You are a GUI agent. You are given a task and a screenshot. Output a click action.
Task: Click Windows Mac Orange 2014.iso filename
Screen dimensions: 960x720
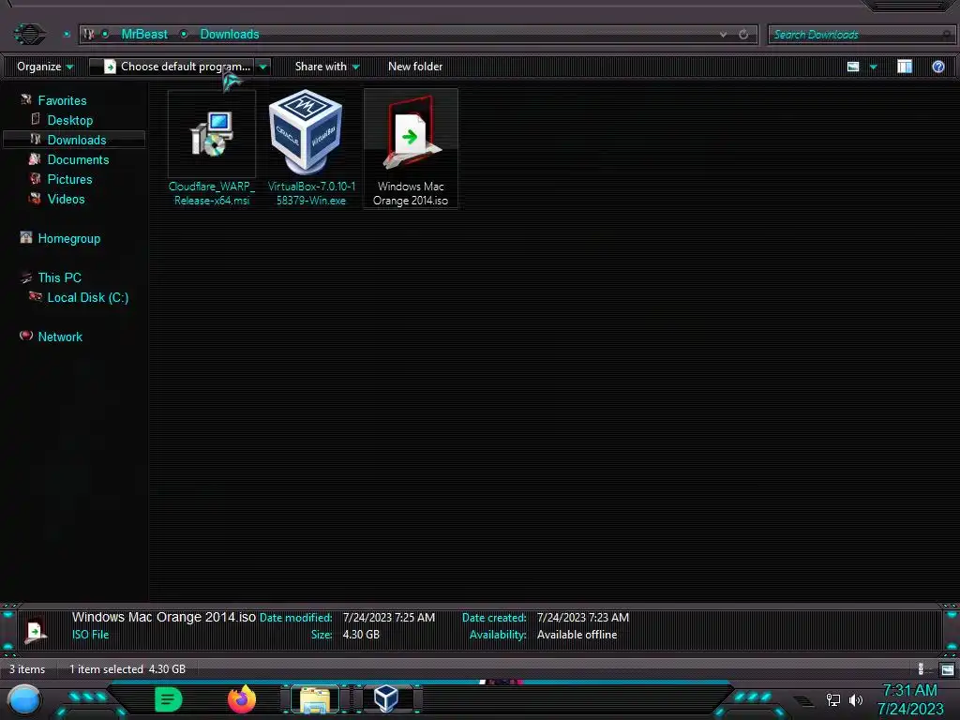click(x=411, y=193)
